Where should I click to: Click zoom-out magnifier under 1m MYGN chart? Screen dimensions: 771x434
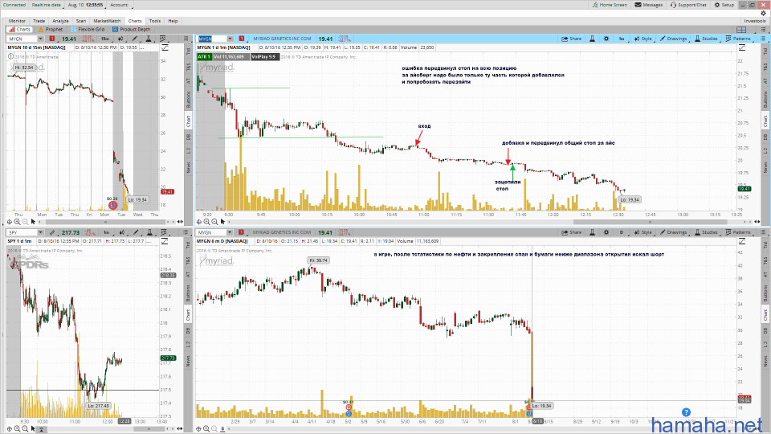(x=214, y=222)
